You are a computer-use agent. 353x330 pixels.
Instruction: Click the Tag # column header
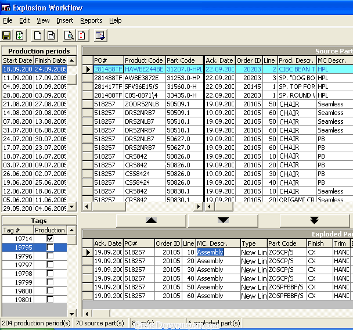pos(18,230)
